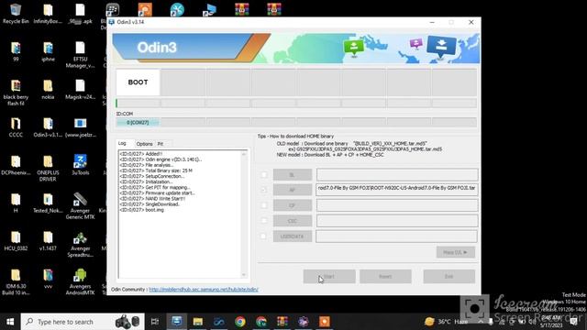
Task: Click the Start button in Odin
Action: point(329,277)
